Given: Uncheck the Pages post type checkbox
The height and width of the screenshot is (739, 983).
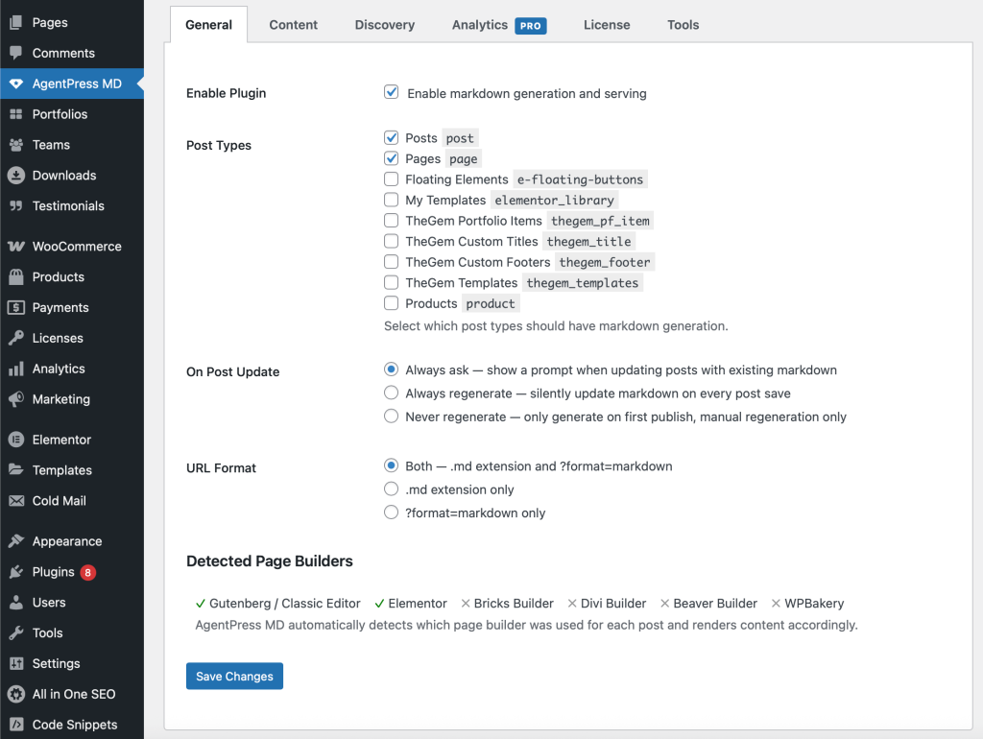Looking at the screenshot, I should click(392, 158).
